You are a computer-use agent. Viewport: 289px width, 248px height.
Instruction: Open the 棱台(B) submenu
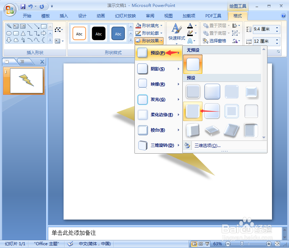click(159, 130)
